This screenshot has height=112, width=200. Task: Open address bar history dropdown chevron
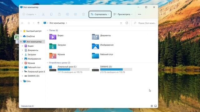[x=121, y=23]
